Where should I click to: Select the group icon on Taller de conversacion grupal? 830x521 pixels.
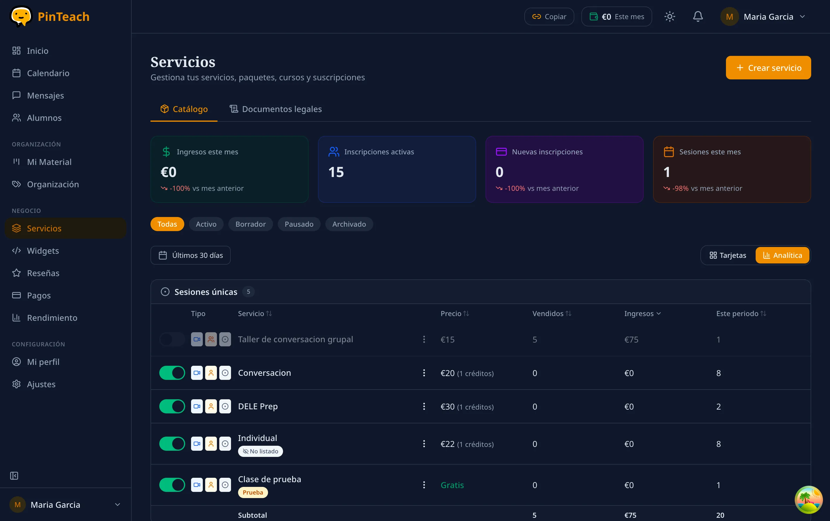tap(211, 339)
